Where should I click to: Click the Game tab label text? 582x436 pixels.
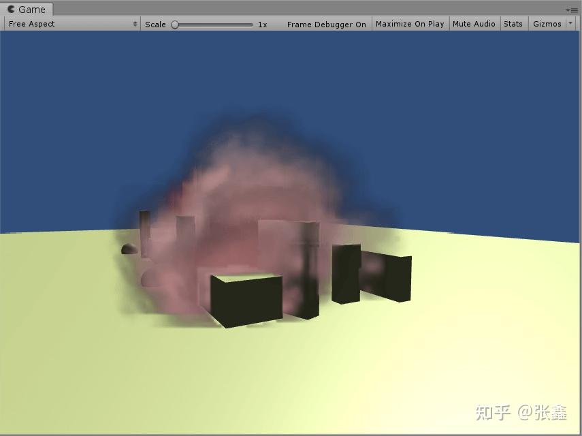(31, 9)
